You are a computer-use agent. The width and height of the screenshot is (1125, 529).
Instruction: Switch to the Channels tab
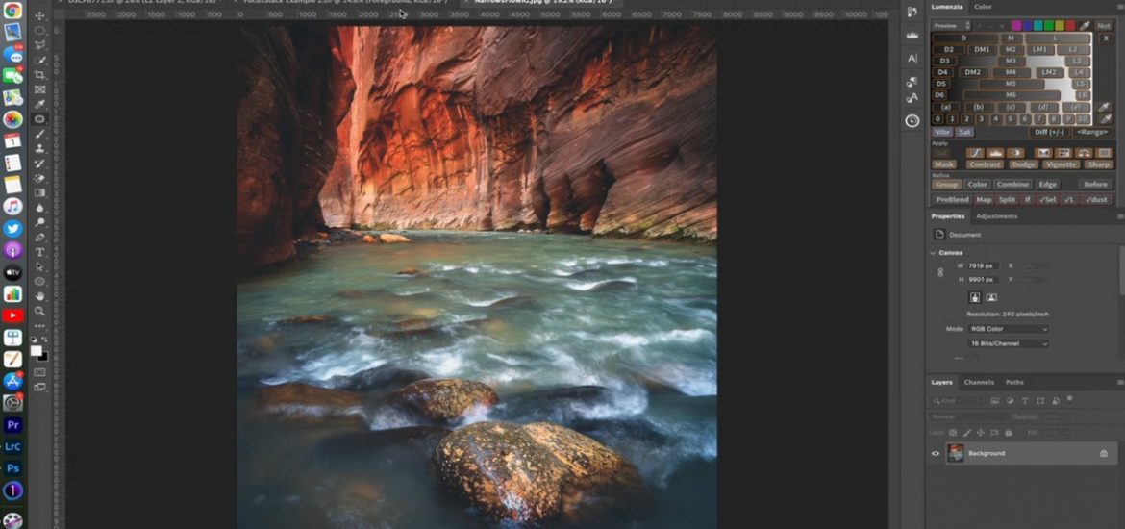pyautogui.click(x=979, y=382)
